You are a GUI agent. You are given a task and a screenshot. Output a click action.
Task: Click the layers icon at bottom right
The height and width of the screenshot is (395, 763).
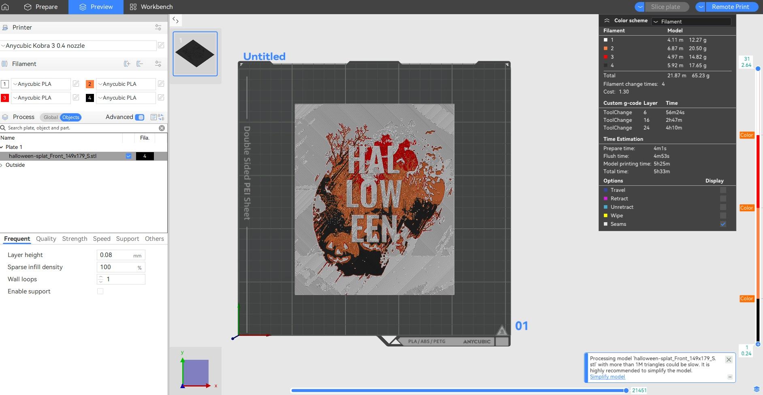click(x=757, y=389)
